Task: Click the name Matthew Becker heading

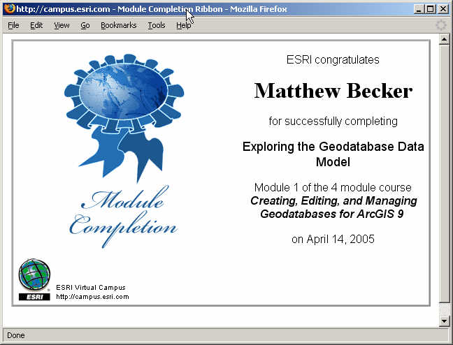Action: tap(333, 91)
